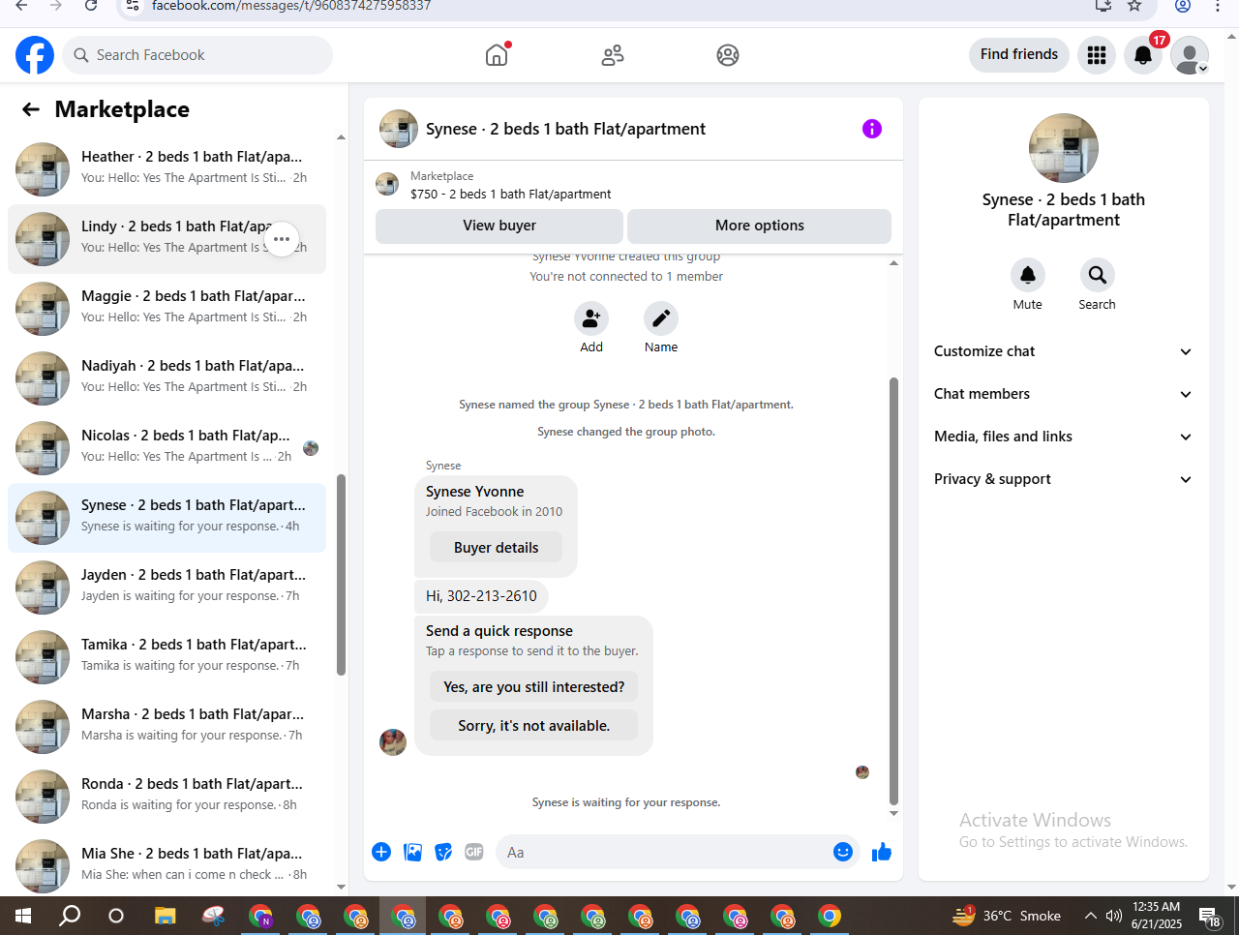Search in conversation magnifier icon
Viewport: 1239px width, 935px height.
pyautogui.click(x=1098, y=275)
